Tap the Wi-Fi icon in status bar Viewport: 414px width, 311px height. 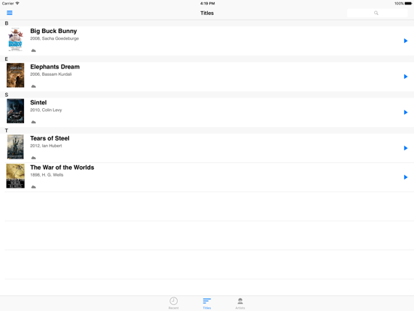tap(17, 3)
